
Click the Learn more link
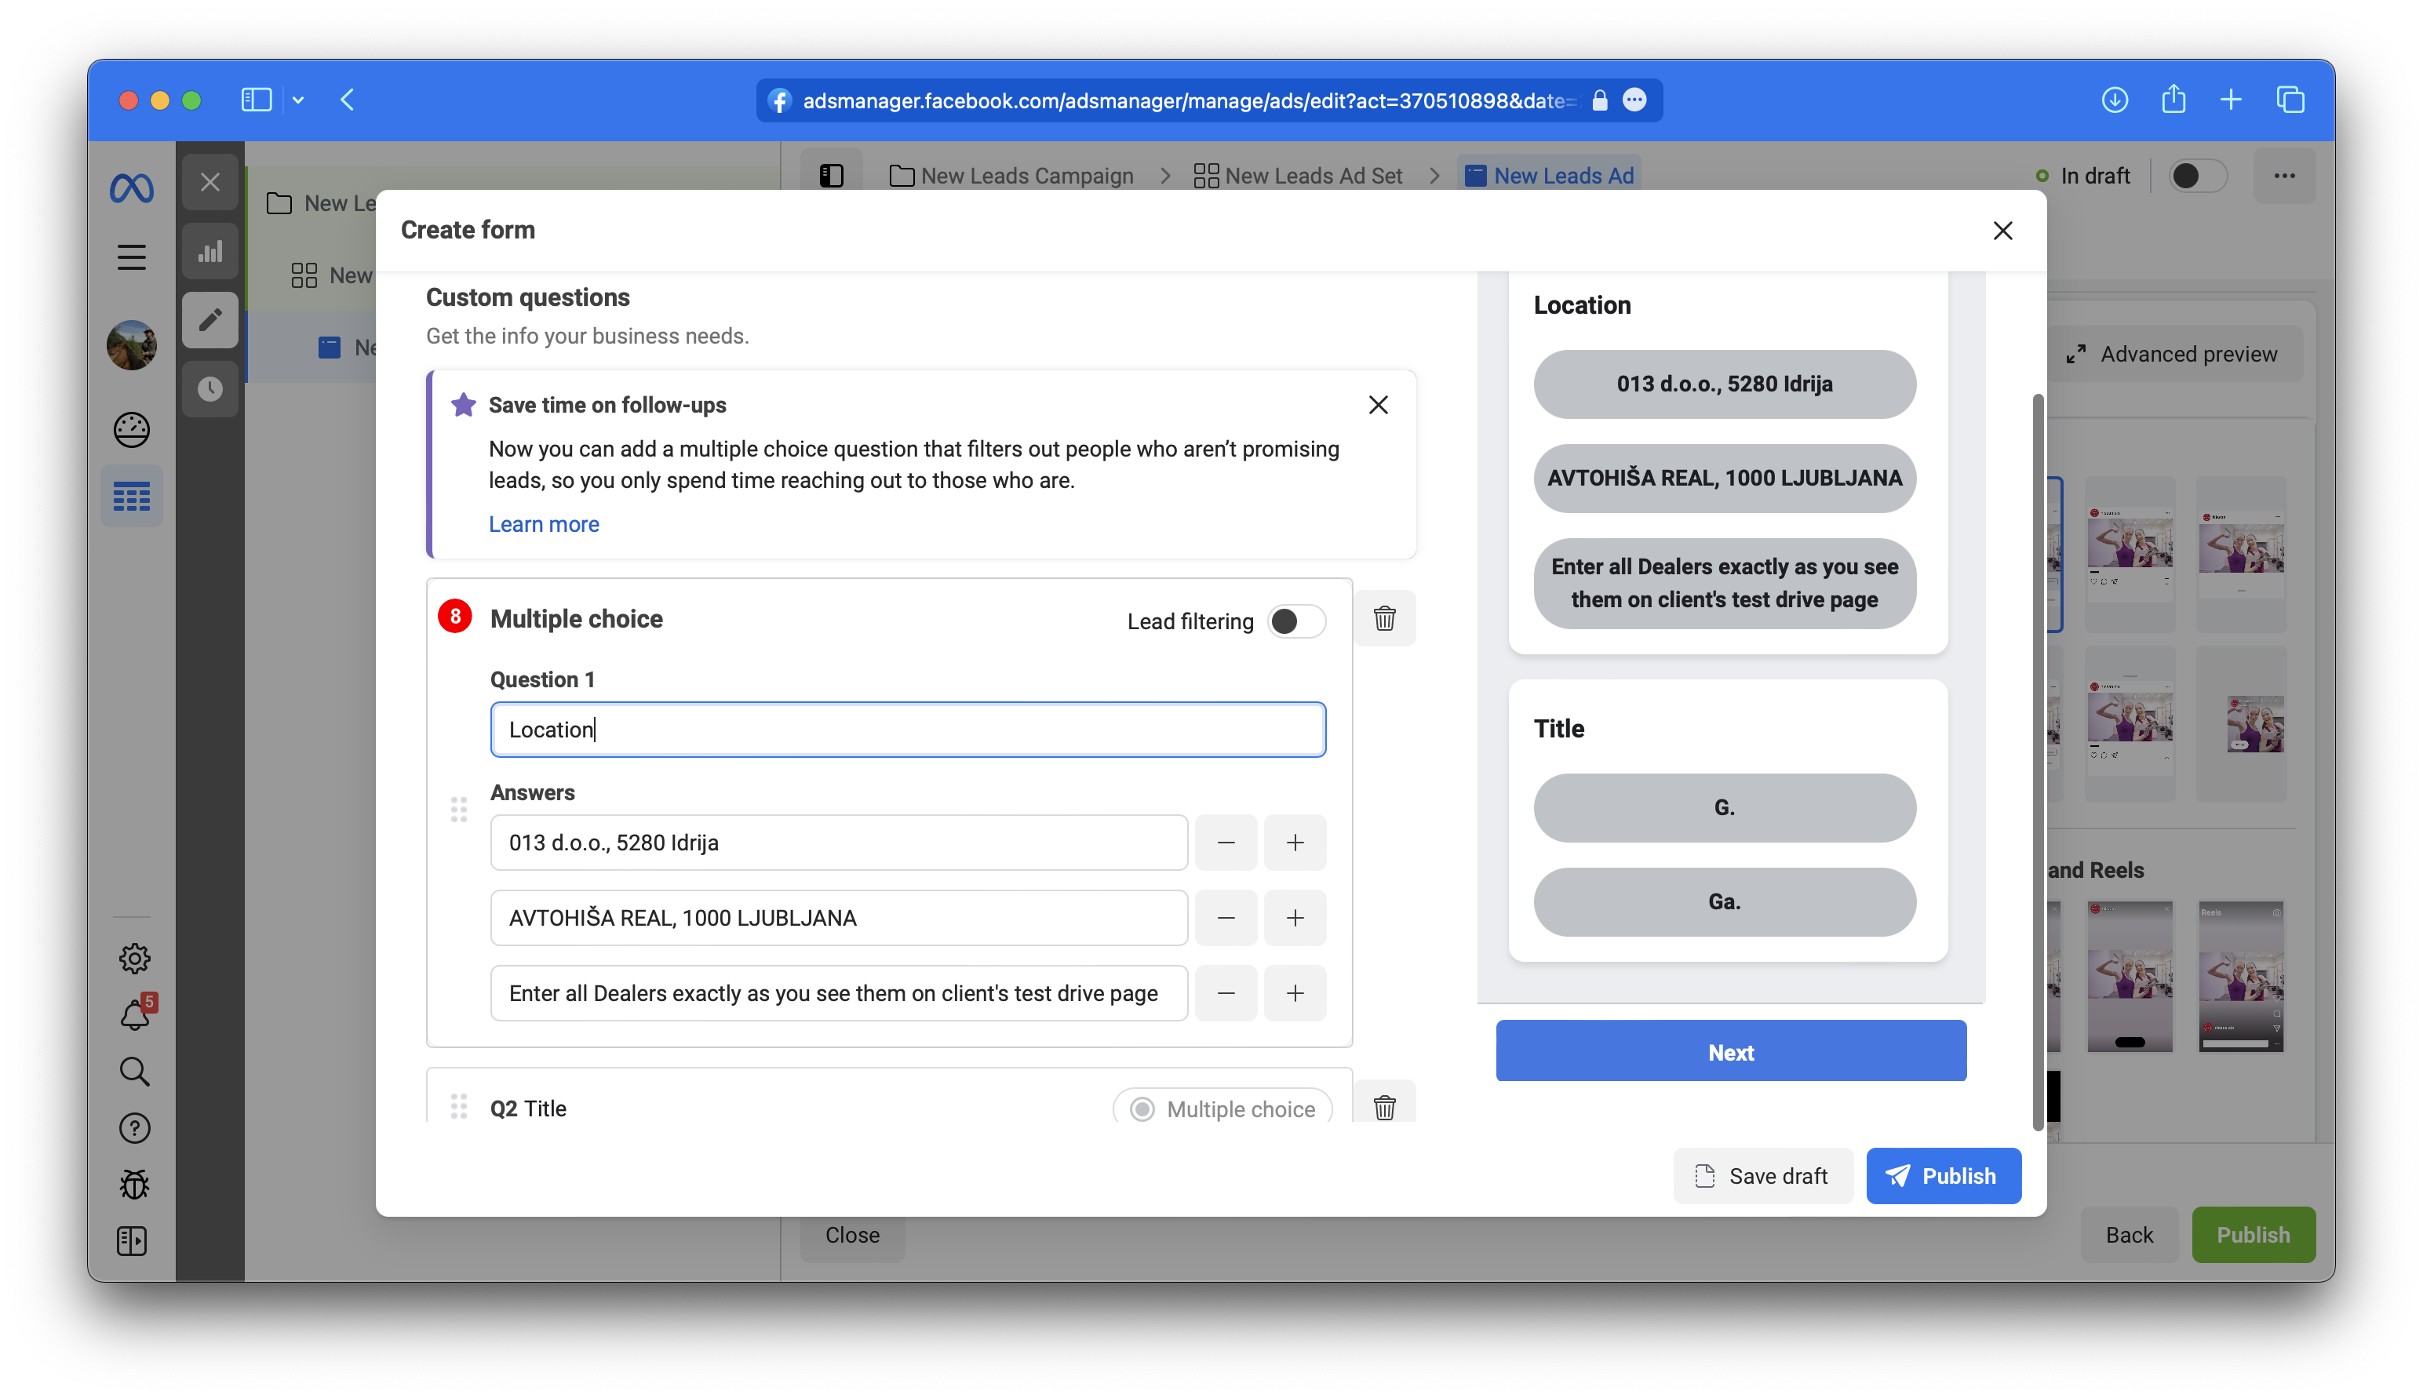tap(544, 524)
